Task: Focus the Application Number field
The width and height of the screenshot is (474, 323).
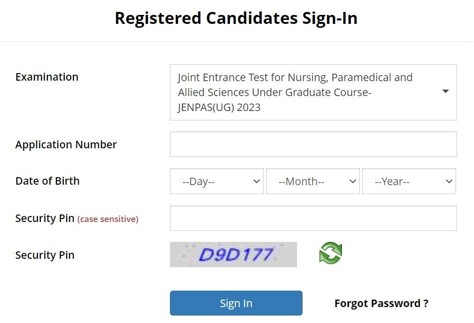Action: point(313,144)
